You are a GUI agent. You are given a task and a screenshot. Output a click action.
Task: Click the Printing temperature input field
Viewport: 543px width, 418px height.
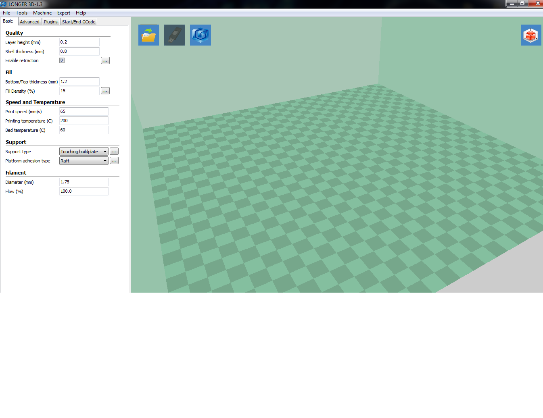[x=84, y=121]
